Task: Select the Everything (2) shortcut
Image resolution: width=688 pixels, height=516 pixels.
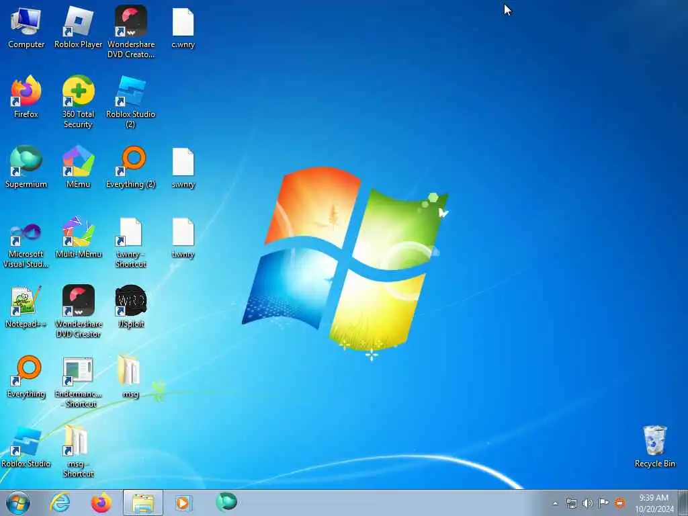Action: pyautogui.click(x=131, y=167)
